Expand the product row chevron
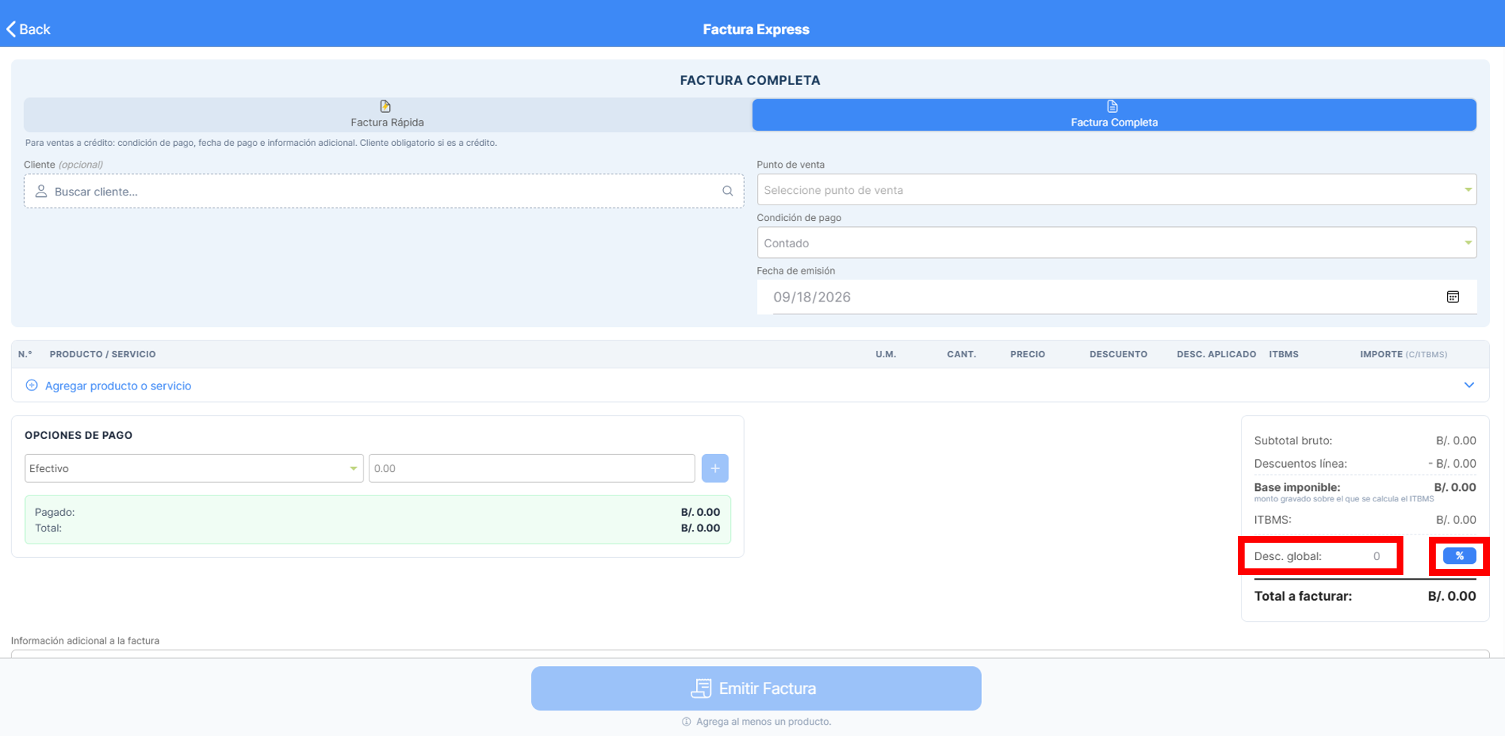 pyautogui.click(x=1469, y=385)
